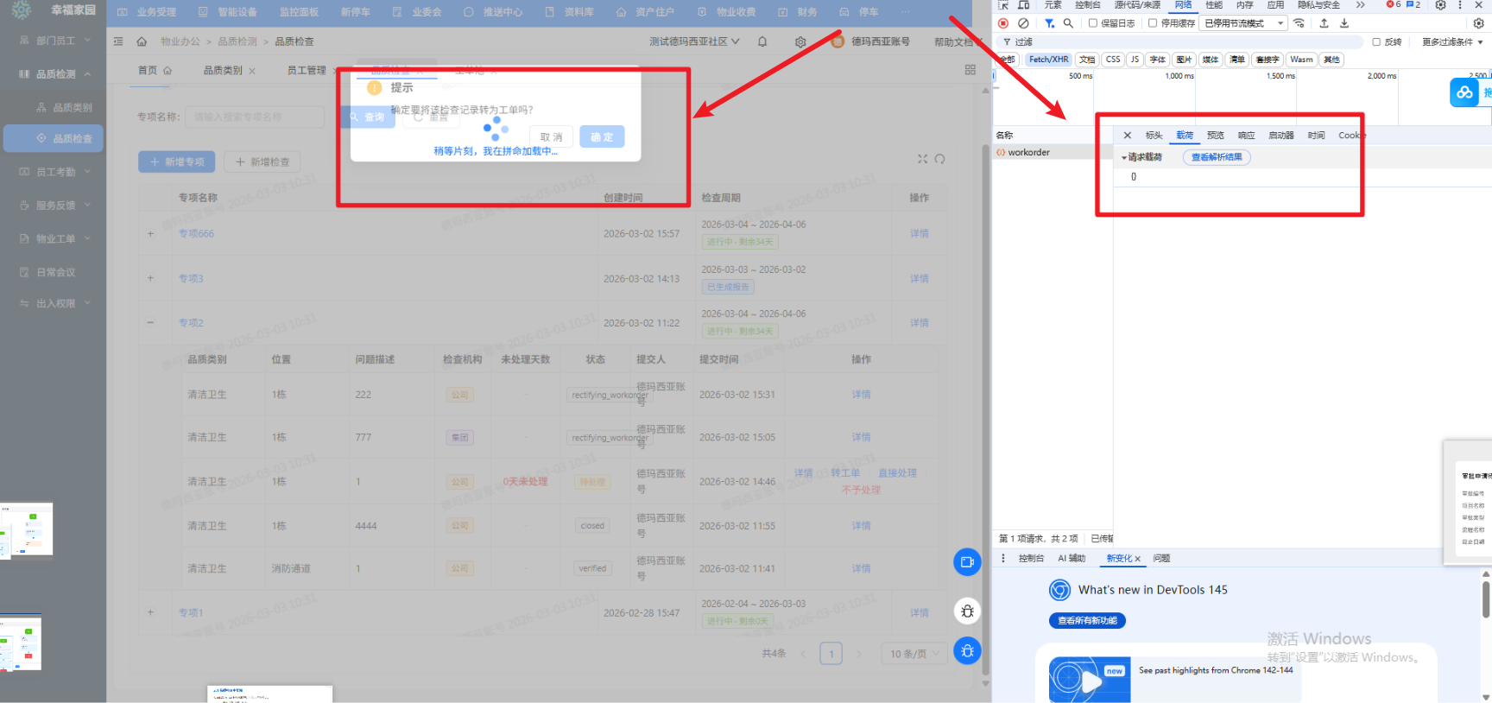Click the 查看解析结果 button

click(x=1217, y=157)
